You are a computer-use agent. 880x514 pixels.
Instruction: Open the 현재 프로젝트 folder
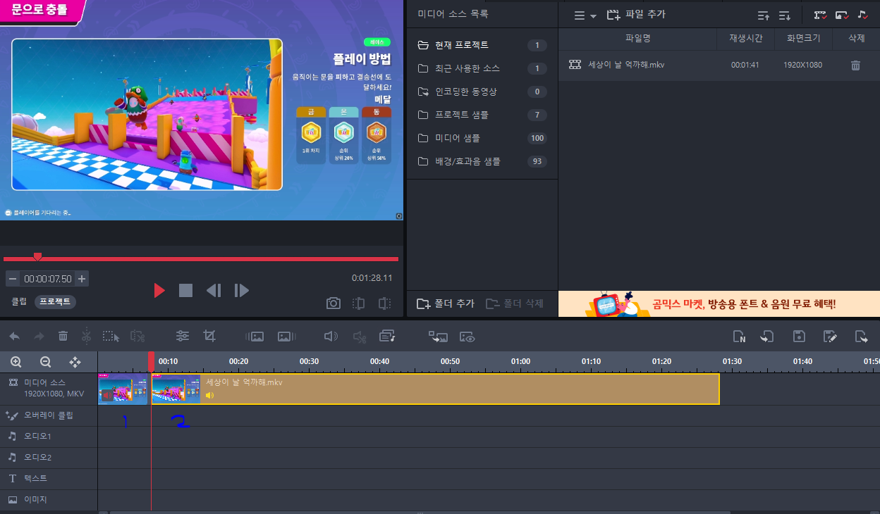point(482,45)
